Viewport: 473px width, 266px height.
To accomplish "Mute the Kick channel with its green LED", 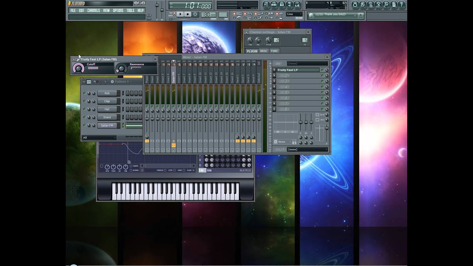I will [x=84, y=93].
